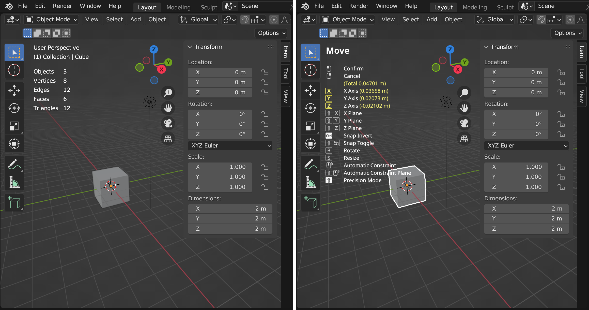Select the Transform tool in left window

point(14,144)
